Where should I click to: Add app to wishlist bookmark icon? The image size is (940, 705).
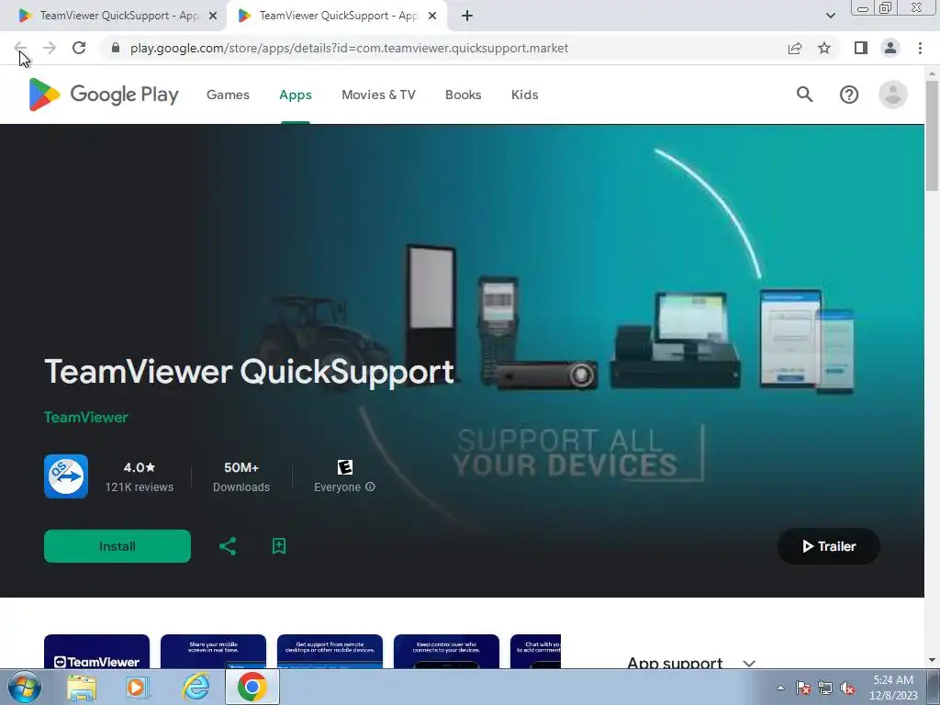[x=279, y=546]
